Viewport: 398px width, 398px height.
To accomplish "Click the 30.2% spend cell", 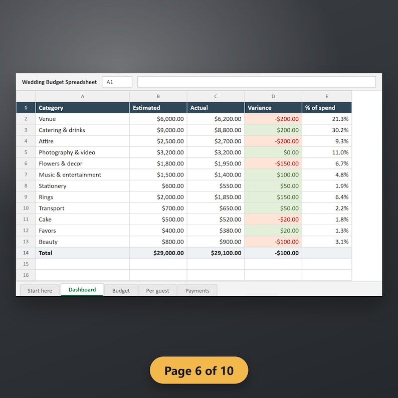I will 327,130.
